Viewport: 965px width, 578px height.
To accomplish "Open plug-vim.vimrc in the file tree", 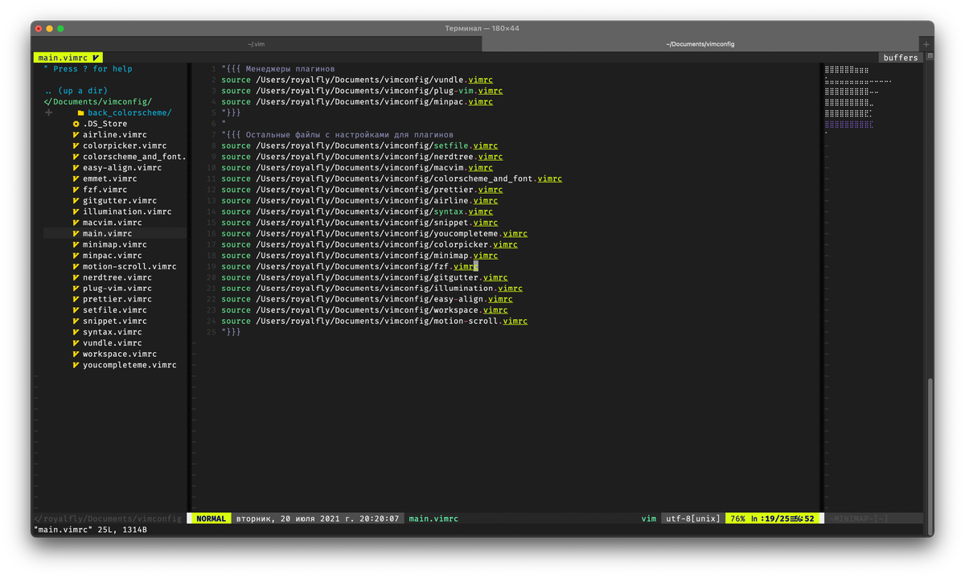I will coord(117,288).
